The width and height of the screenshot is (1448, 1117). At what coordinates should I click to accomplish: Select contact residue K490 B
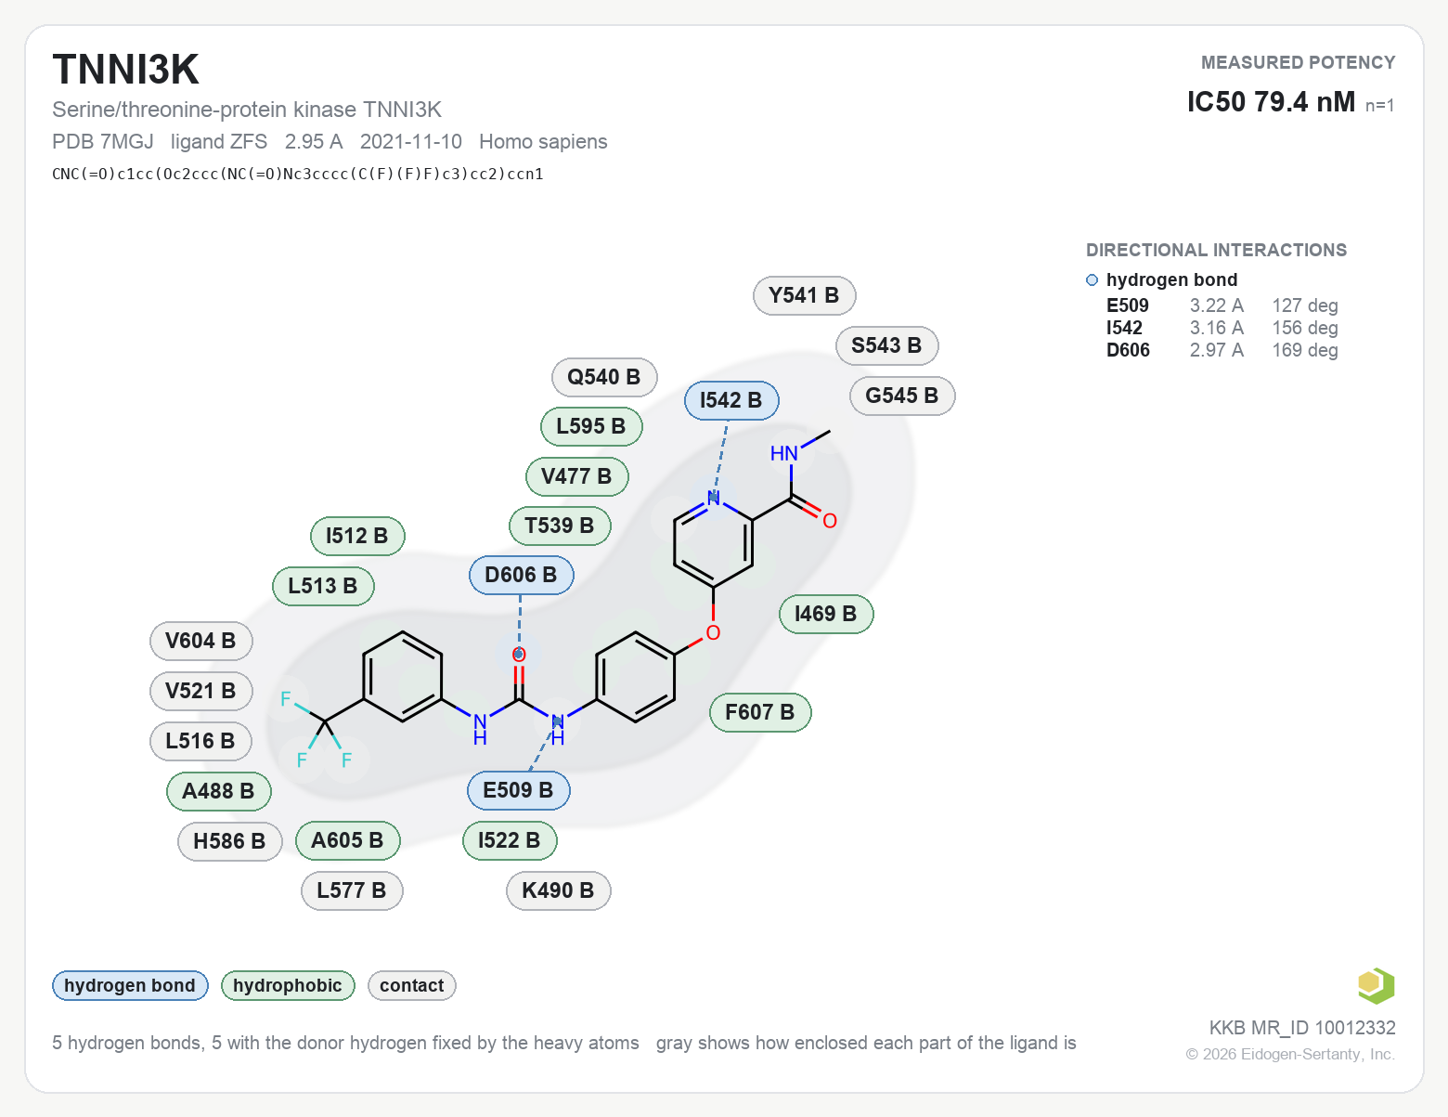pos(558,890)
